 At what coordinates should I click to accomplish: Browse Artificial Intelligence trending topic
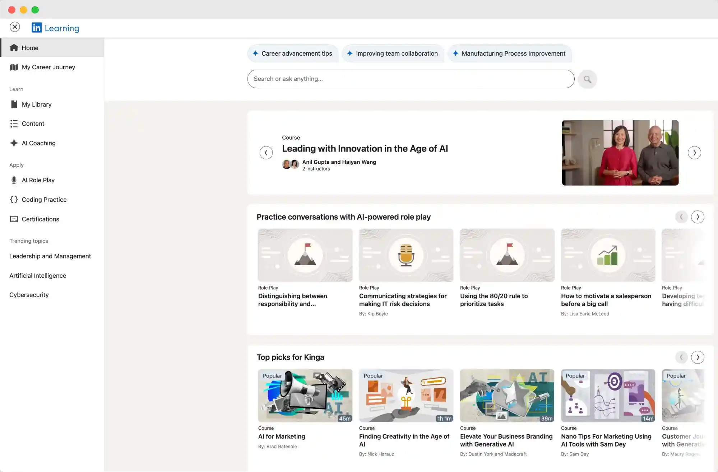(38, 276)
